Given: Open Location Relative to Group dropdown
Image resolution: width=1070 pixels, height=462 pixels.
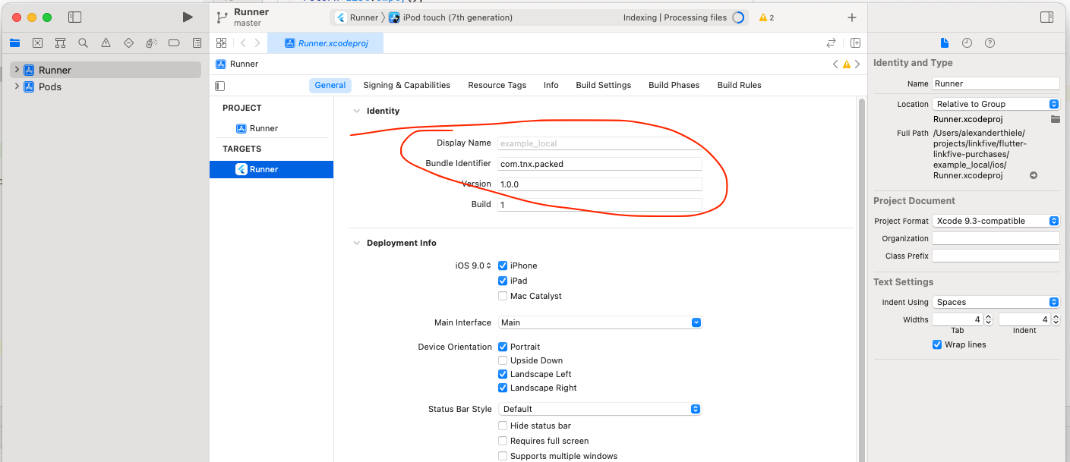Looking at the screenshot, I should (x=996, y=104).
